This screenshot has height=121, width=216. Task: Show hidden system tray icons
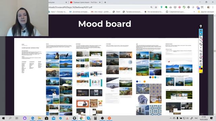point(170,118)
